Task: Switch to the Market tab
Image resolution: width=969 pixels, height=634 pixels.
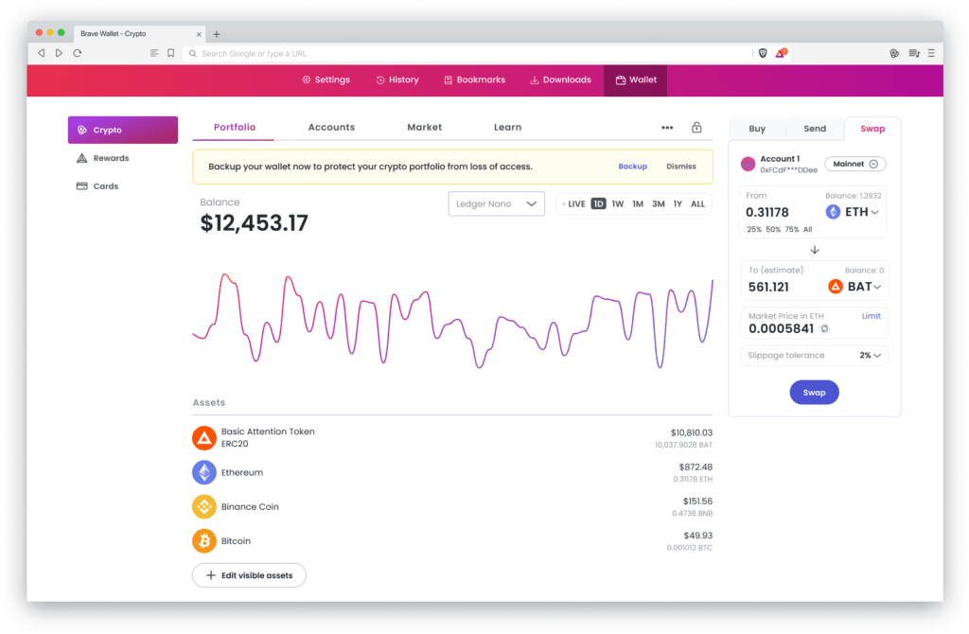Action: pos(425,128)
